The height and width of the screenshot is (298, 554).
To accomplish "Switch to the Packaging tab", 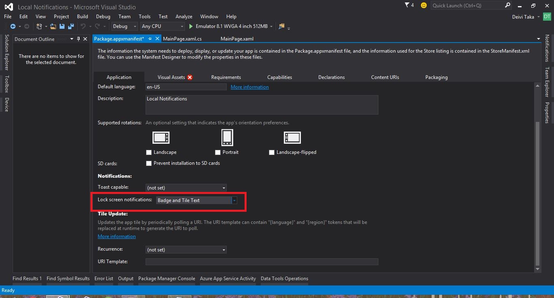I will pos(436,77).
